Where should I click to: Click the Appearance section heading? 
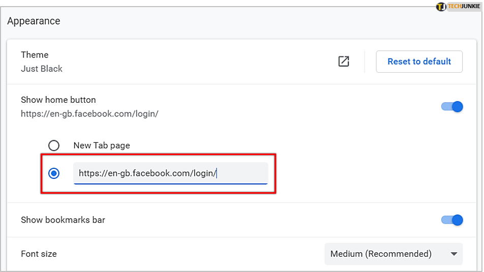pos(34,21)
